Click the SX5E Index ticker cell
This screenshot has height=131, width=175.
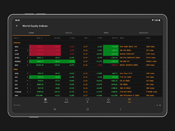click(x=150, y=73)
